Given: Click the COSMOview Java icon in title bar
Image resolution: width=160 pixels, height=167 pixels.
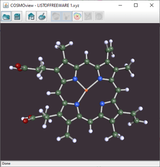Looking at the screenshot, I should click(6, 5).
